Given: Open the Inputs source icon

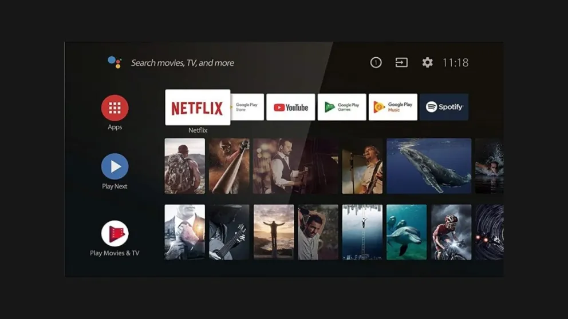Looking at the screenshot, I should coord(401,62).
